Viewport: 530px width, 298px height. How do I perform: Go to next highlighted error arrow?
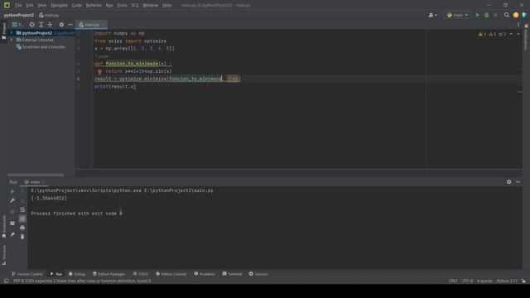pyautogui.click(x=518, y=34)
